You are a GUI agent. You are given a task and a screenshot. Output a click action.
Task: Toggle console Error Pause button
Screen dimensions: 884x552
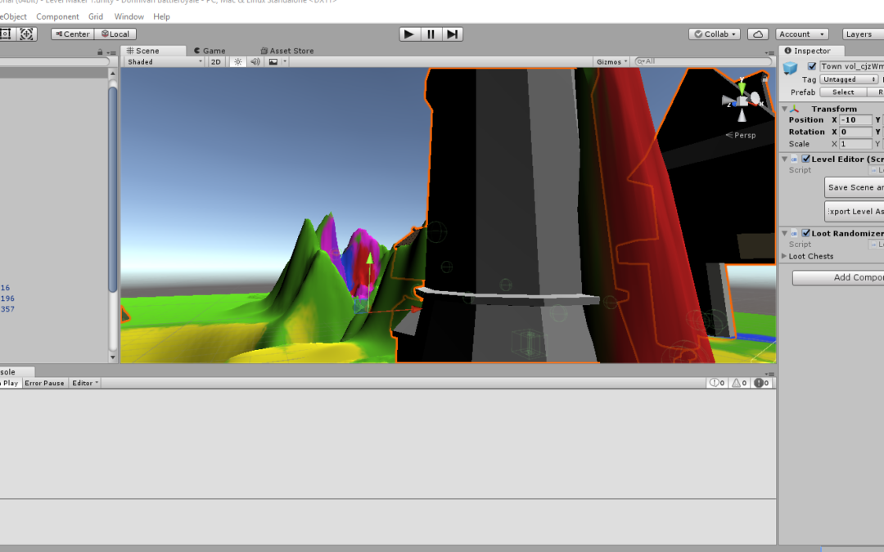[x=44, y=383]
